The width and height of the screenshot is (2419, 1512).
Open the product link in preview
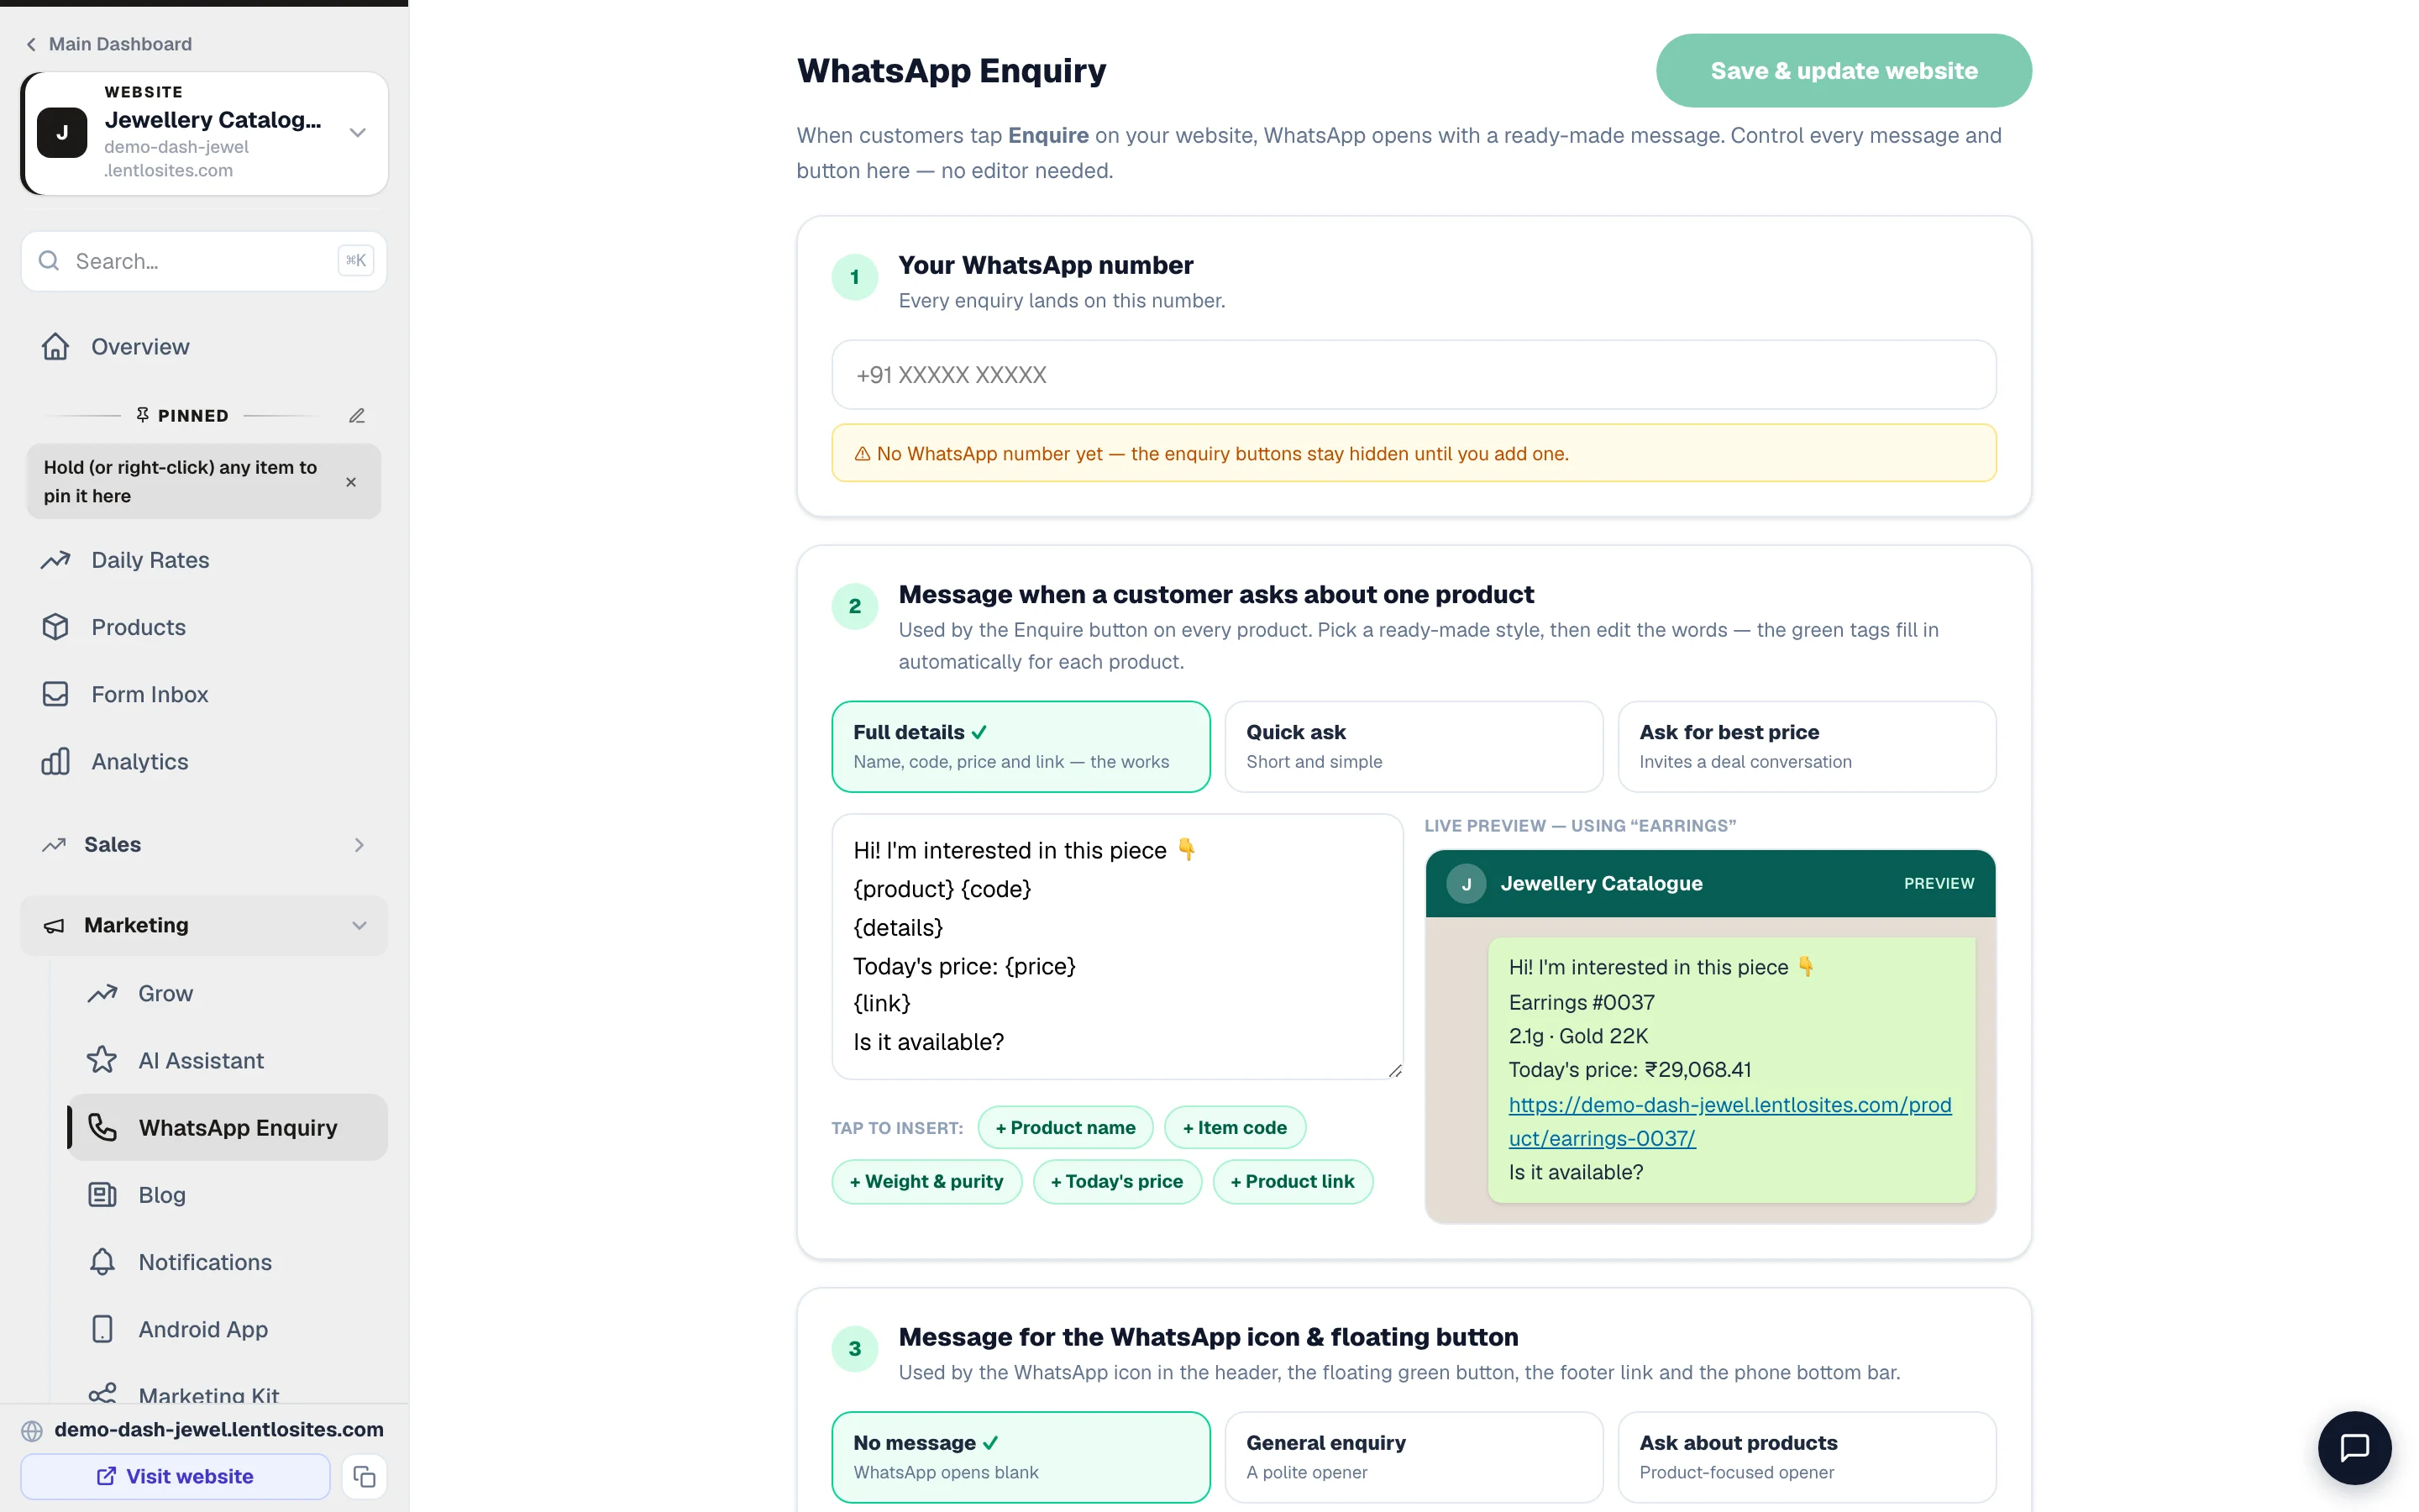coord(1729,1121)
